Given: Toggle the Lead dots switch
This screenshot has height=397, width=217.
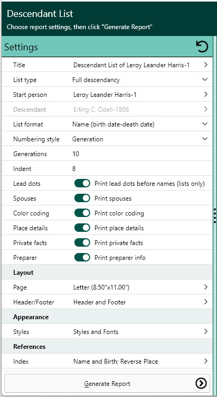Looking at the screenshot, I should pos(82,183).
